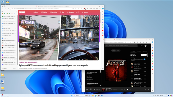Click the Accept album artwork
173x97 pixels.
point(116,70)
